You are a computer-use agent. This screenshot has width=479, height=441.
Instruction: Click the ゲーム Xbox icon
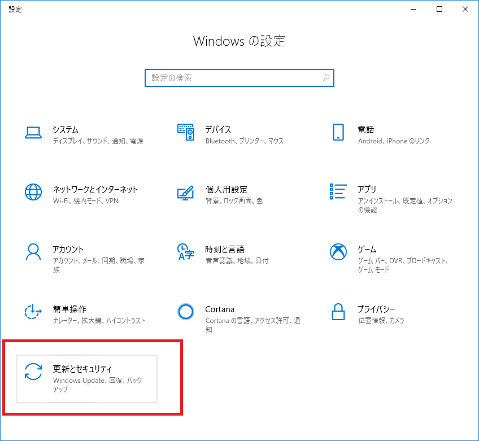tap(338, 252)
